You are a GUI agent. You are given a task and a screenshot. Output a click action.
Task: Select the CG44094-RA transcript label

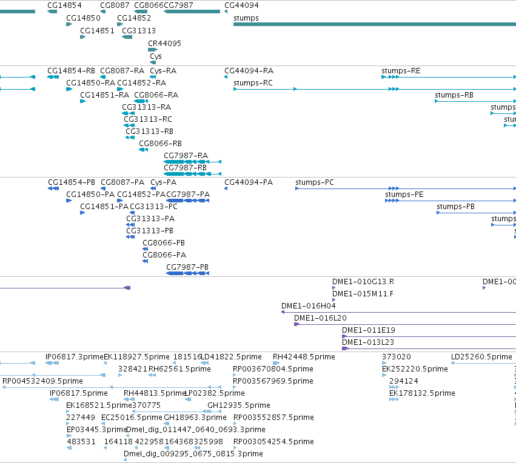click(249, 71)
